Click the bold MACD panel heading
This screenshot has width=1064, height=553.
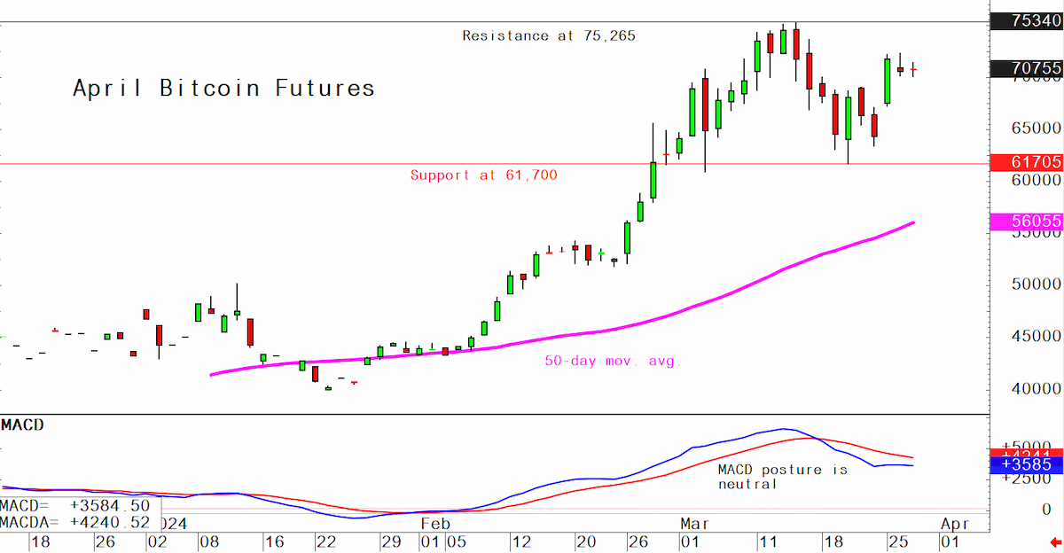click(22, 425)
